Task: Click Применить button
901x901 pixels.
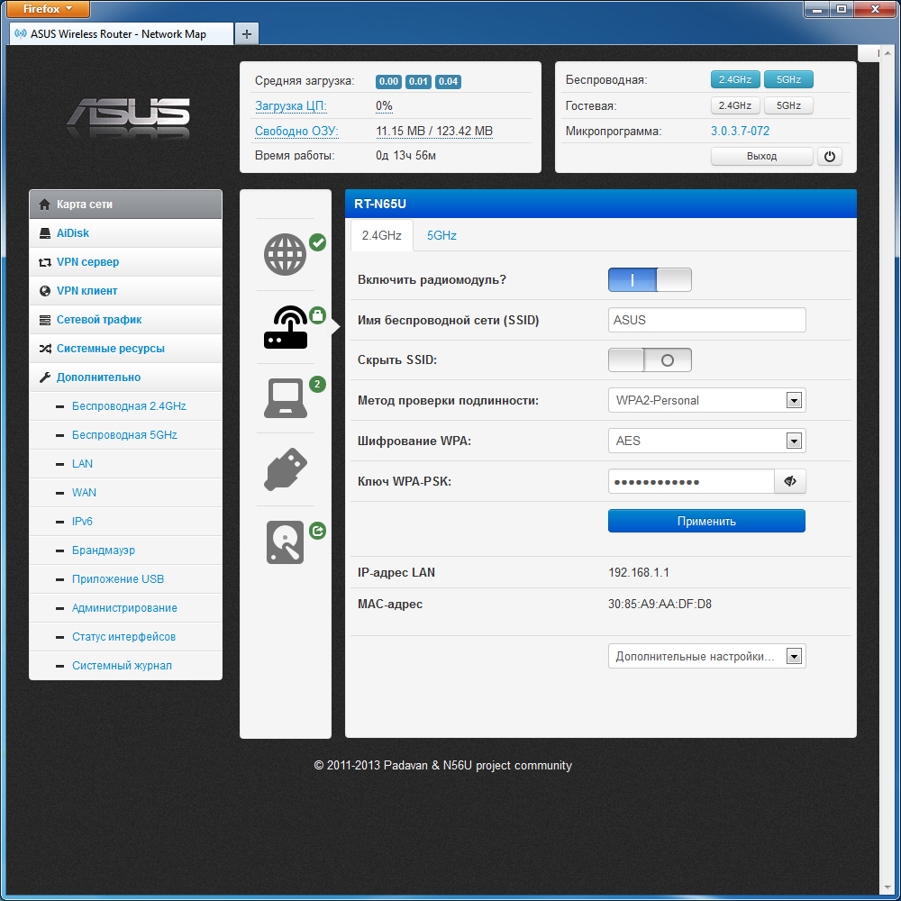Action: [x=706, y=521]
